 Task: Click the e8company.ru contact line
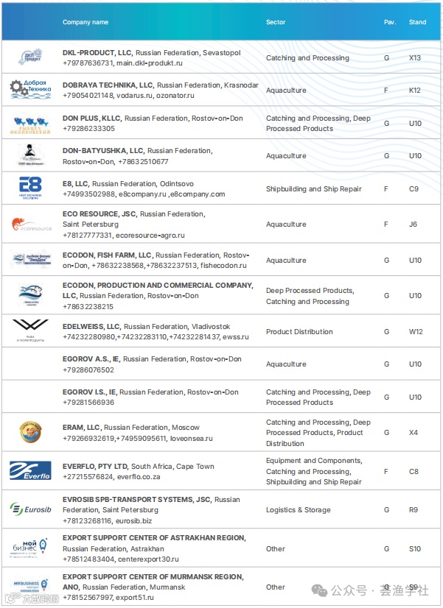tap(144, 194)
